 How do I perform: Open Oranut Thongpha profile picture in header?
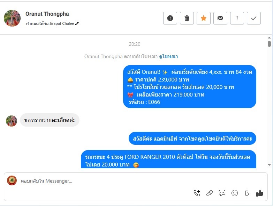pos(12,18)
